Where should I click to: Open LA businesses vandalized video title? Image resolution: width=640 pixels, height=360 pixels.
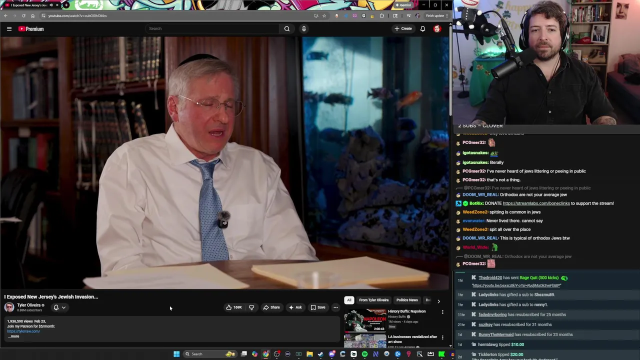click(412, 339)
